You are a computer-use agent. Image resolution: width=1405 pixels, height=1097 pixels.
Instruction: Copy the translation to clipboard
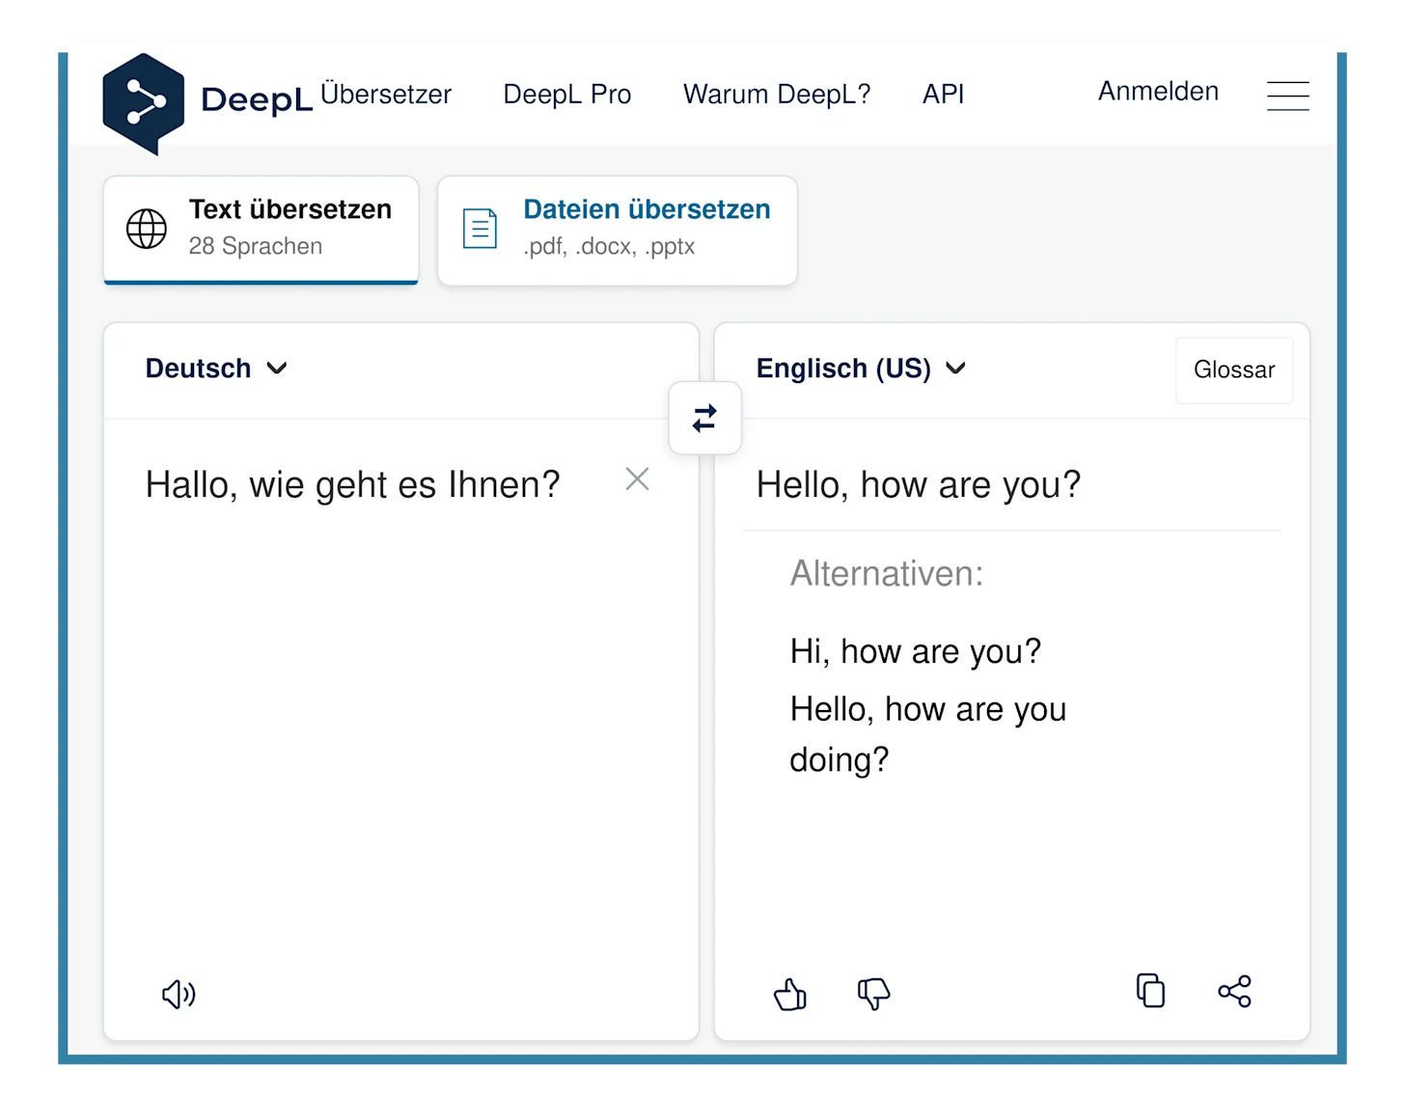[x=1150, y=991]
